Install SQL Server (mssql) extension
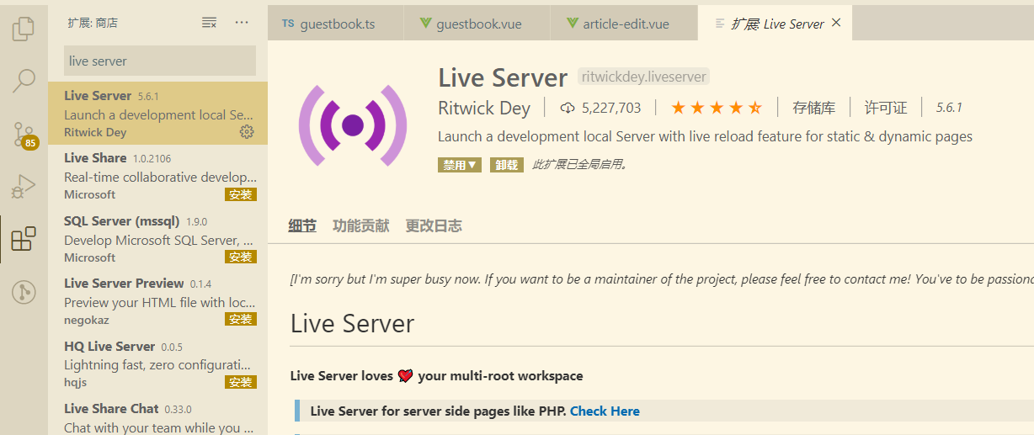 click(240, 257)
